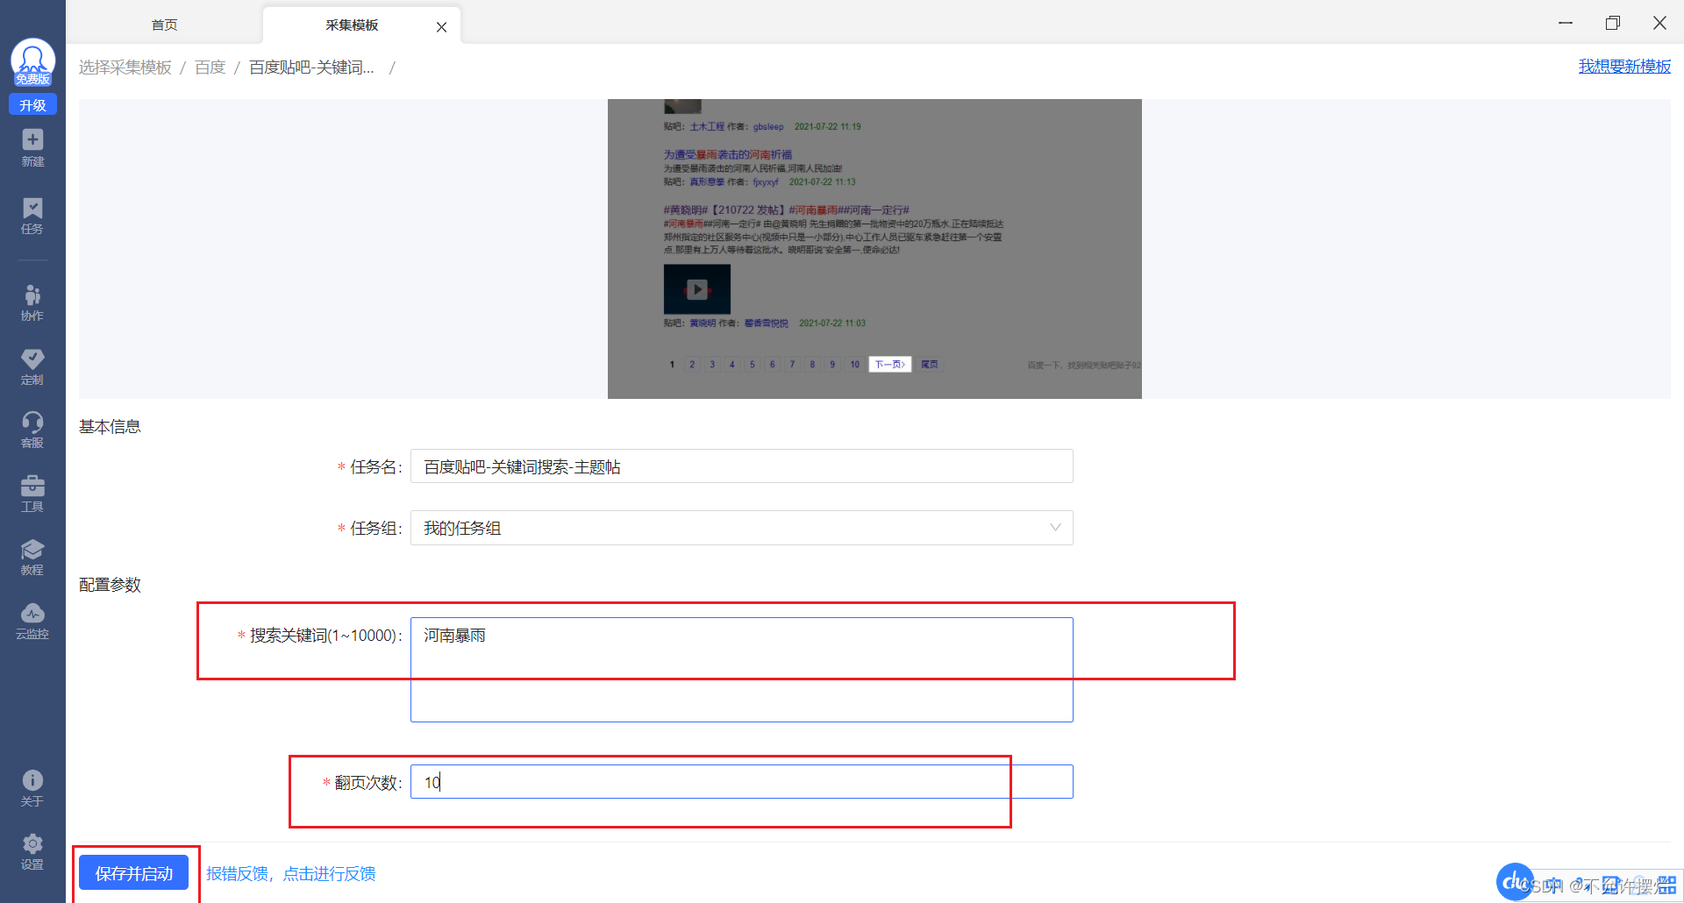Open the 协作 collaboration sidebar icon
1684x903 pixels.
[32, 302]
